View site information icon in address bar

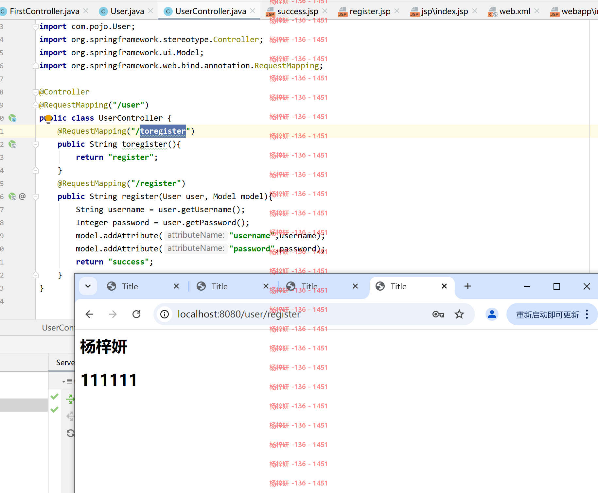click(165, 314)
